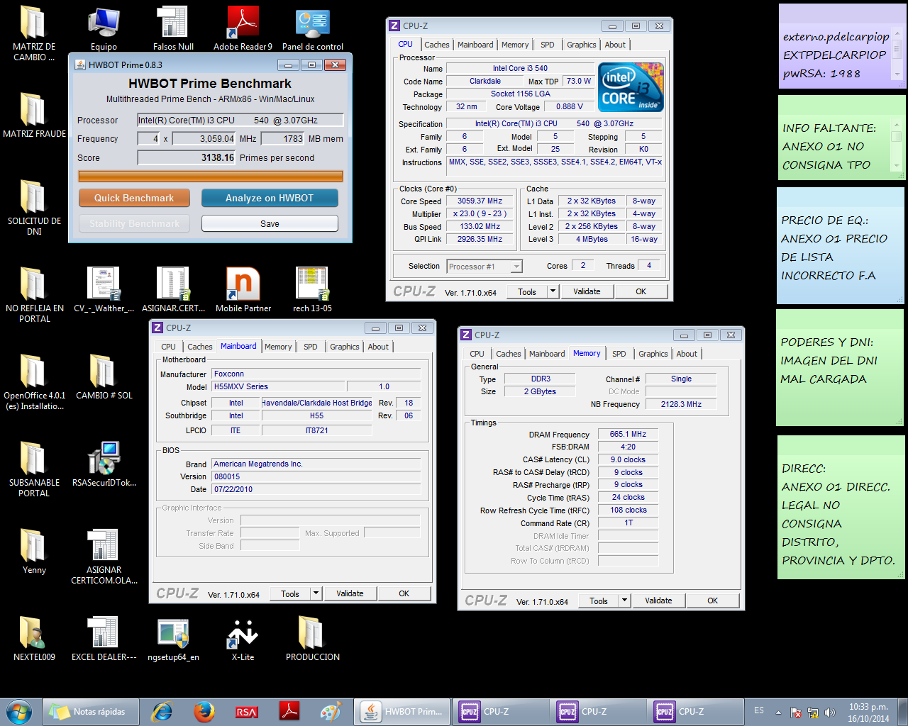Expand Tools dropdown arrow in CPU-Z CPU window
The image size is (908, 726).
pos(553,291)
